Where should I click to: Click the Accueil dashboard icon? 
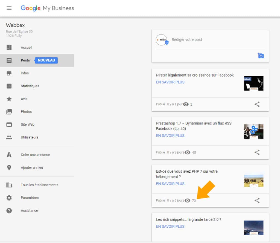[x=9, y=48]
